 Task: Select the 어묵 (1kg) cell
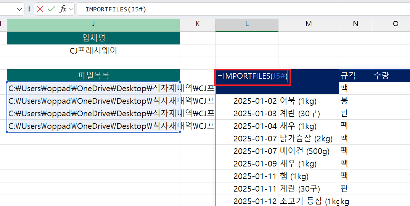[309, 101]
